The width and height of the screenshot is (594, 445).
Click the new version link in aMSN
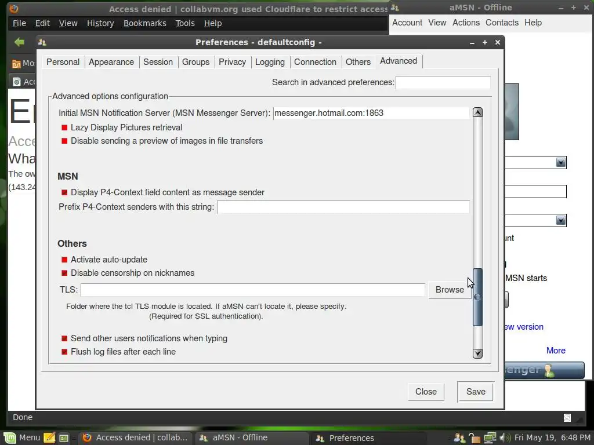coord(524,327)
